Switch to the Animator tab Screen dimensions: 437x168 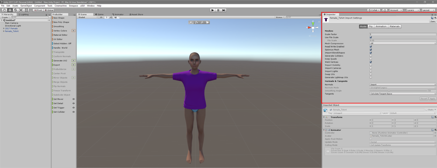pos(118,14)
